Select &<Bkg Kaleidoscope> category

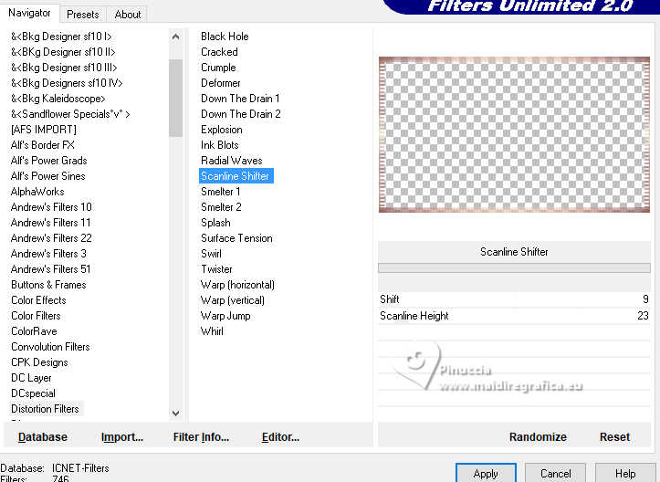coord(58,99)
